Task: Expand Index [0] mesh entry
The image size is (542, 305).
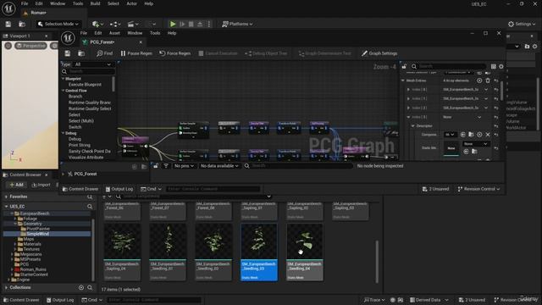Action: tap(408, 90)
